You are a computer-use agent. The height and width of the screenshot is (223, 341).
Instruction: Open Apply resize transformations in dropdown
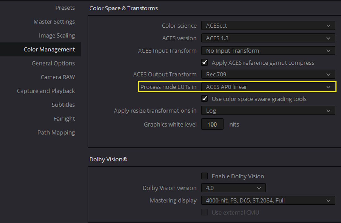click(268, 111)
